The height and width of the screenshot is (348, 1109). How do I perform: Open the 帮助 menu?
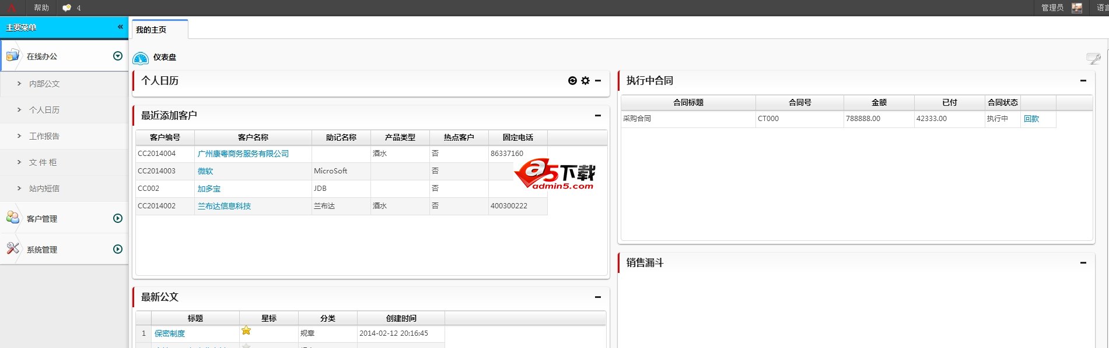41,8
